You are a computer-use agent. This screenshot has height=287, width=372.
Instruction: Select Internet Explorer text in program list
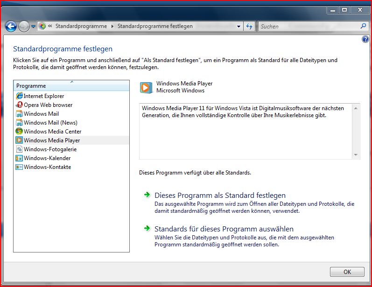44,96
